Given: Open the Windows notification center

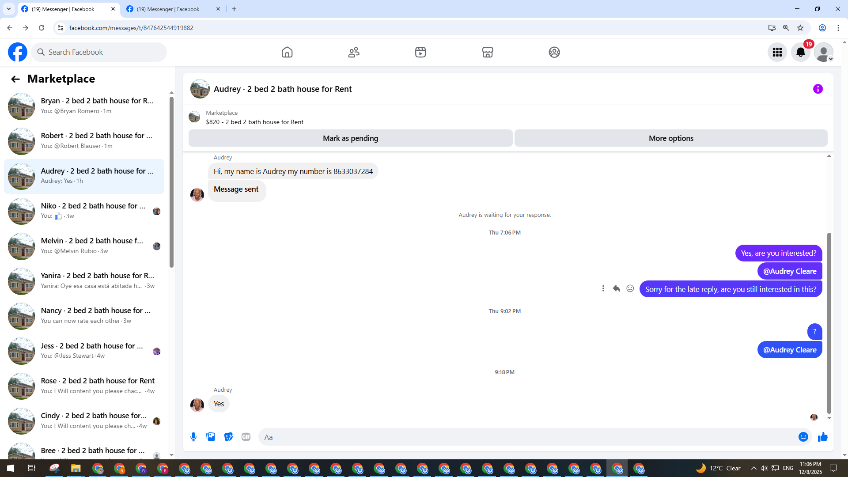Looking at the screenshot, I should [834, 468].
